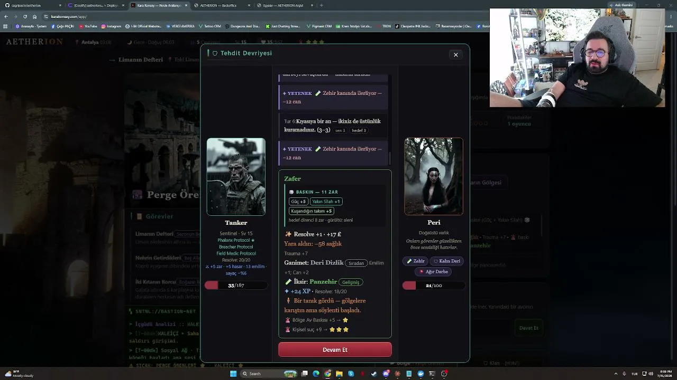Open the Pigment CRM bookmark
The height and width of the screenshot is (380, 677).
point(318,26)
